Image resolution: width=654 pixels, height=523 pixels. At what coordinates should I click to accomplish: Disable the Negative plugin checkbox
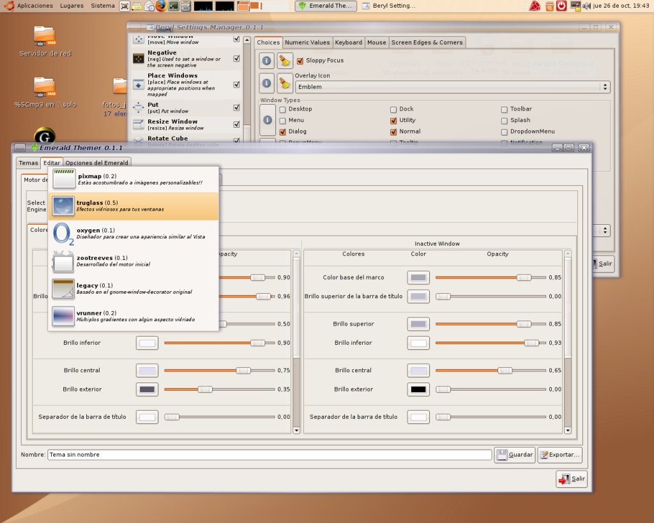236,59
